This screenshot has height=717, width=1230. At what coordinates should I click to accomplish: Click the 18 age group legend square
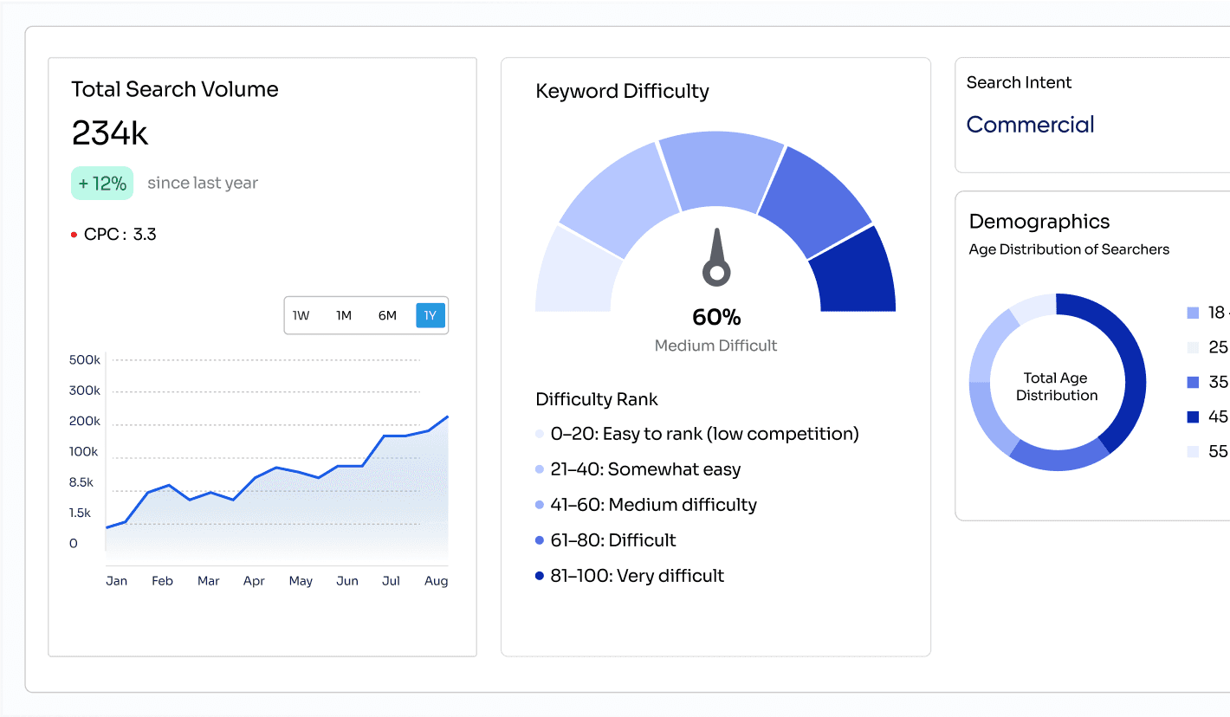click(1193, 313)
